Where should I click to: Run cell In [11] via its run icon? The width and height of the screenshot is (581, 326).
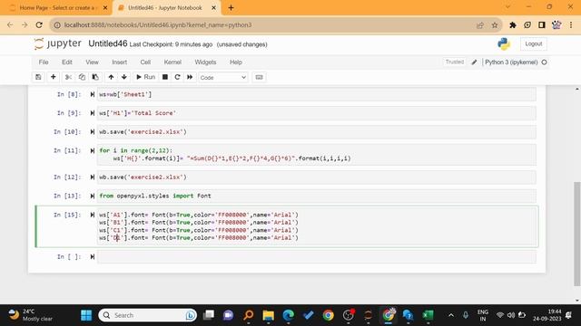[93, 150]
